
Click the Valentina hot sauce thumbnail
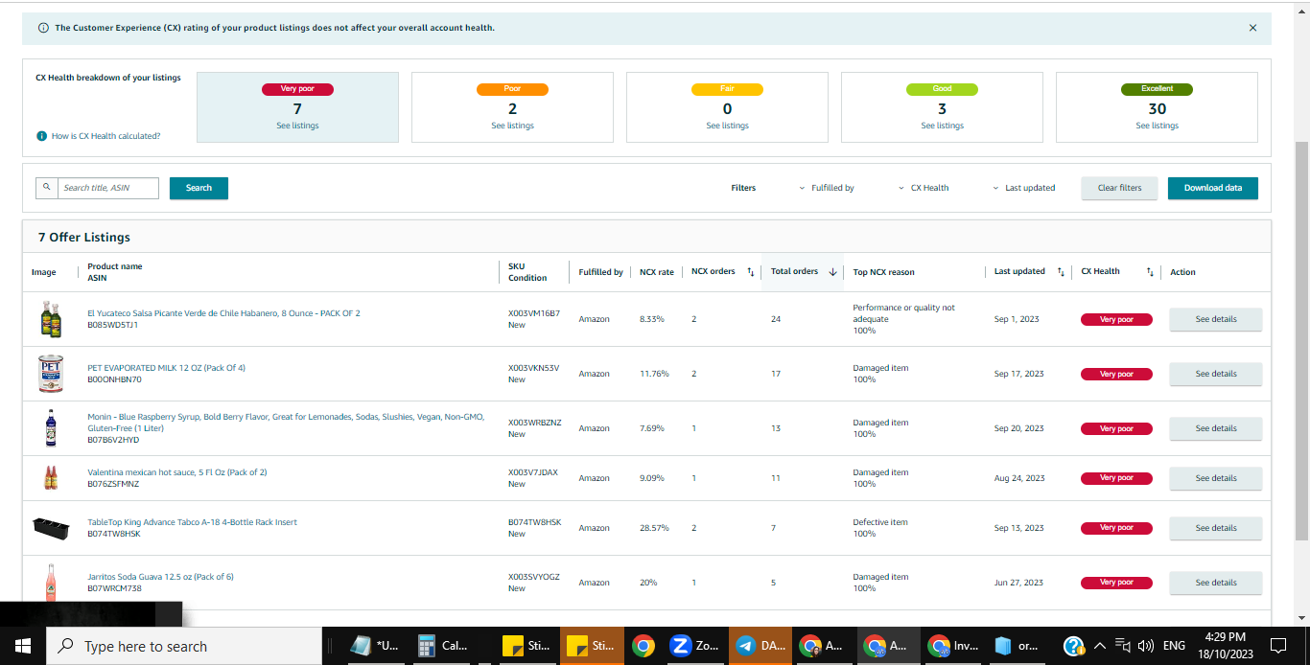point(51,478)
